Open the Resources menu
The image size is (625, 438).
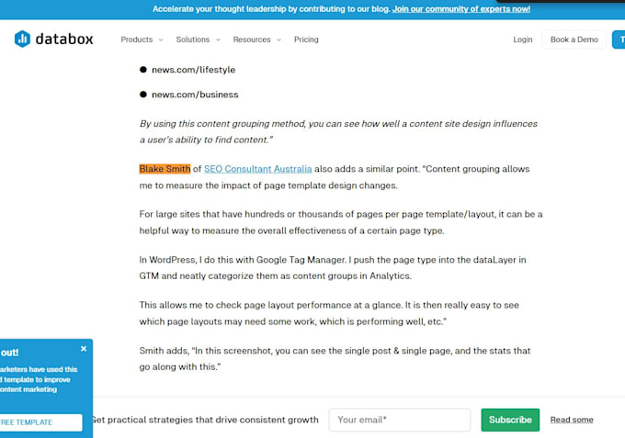click(x=252, y=39)
